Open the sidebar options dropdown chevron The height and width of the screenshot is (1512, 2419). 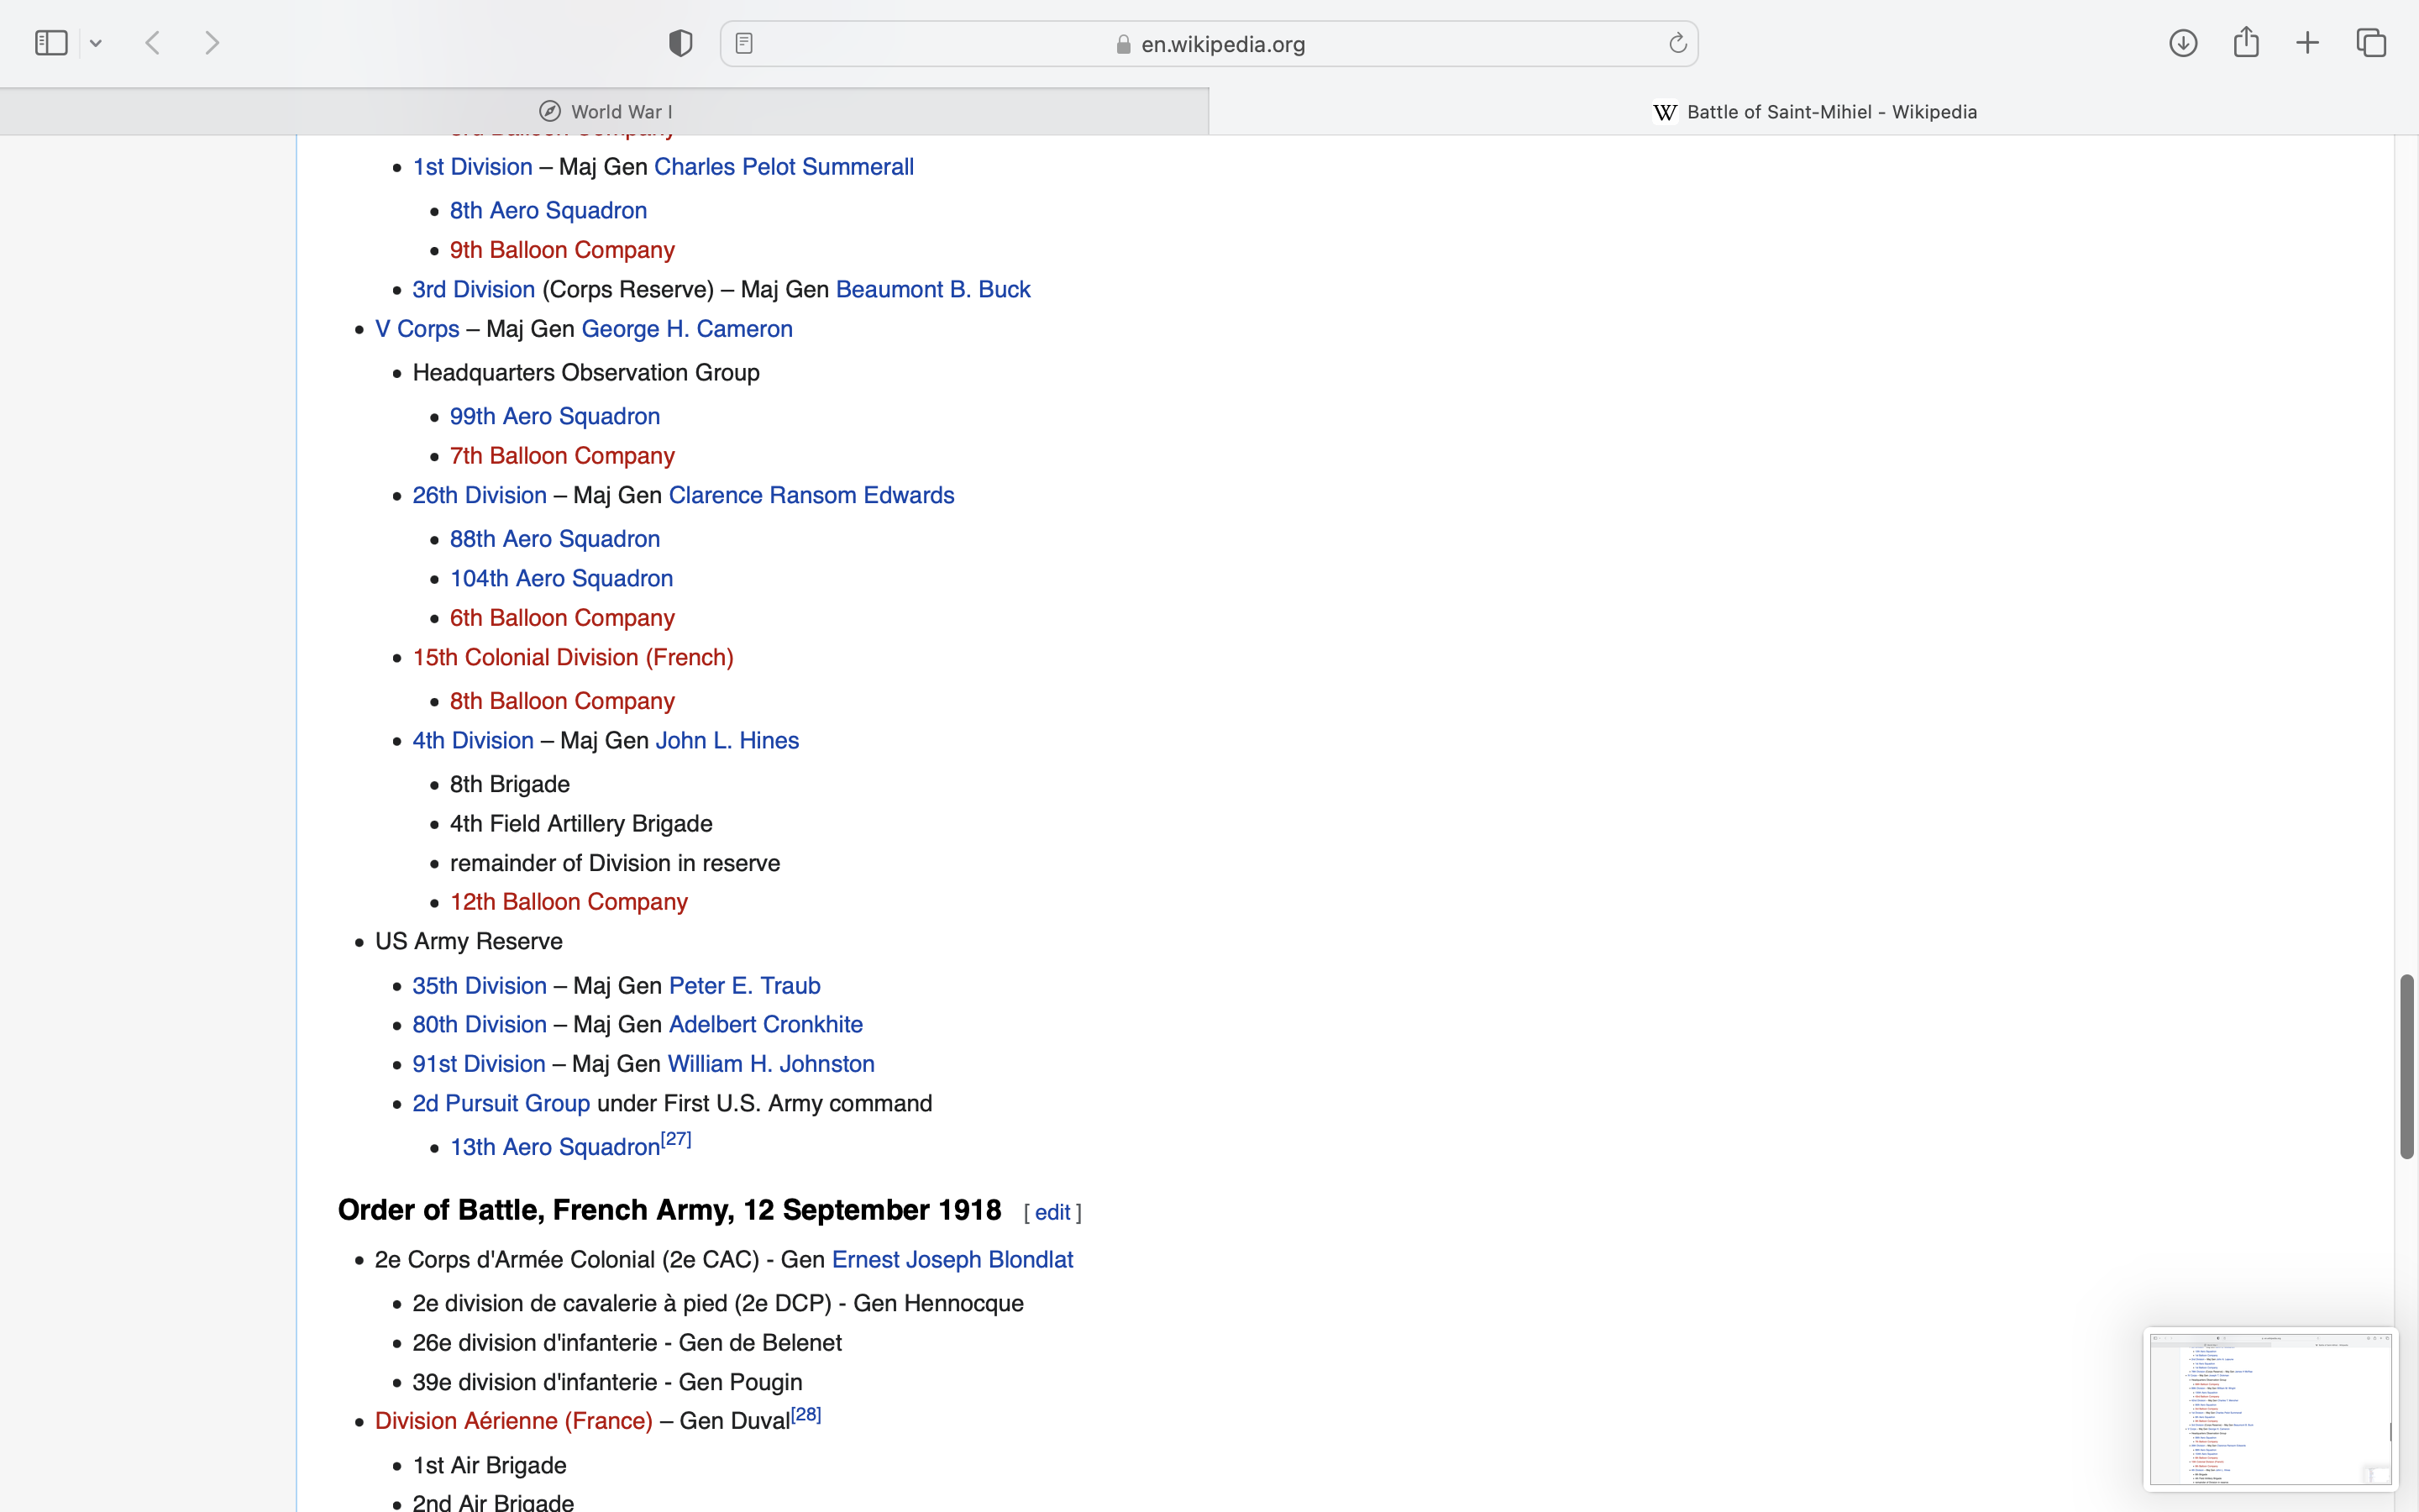tap(96, 43)
